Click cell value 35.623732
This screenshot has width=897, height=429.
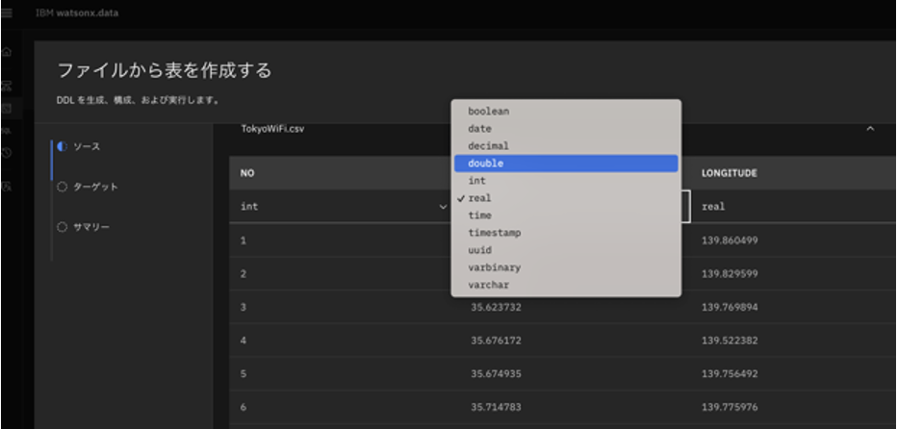click(x=496, y=307)
